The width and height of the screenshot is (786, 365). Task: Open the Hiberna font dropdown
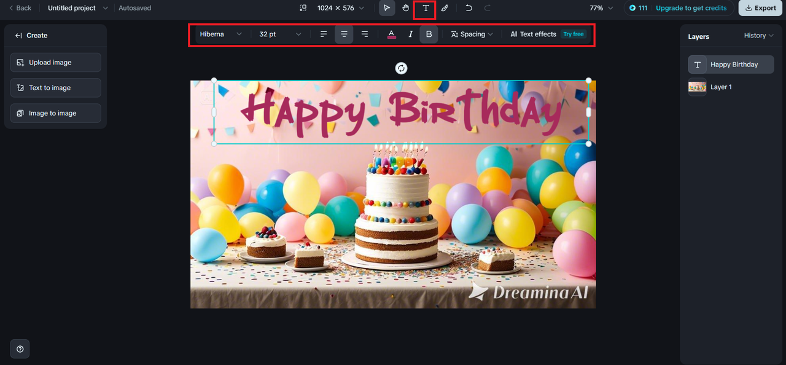221,34
